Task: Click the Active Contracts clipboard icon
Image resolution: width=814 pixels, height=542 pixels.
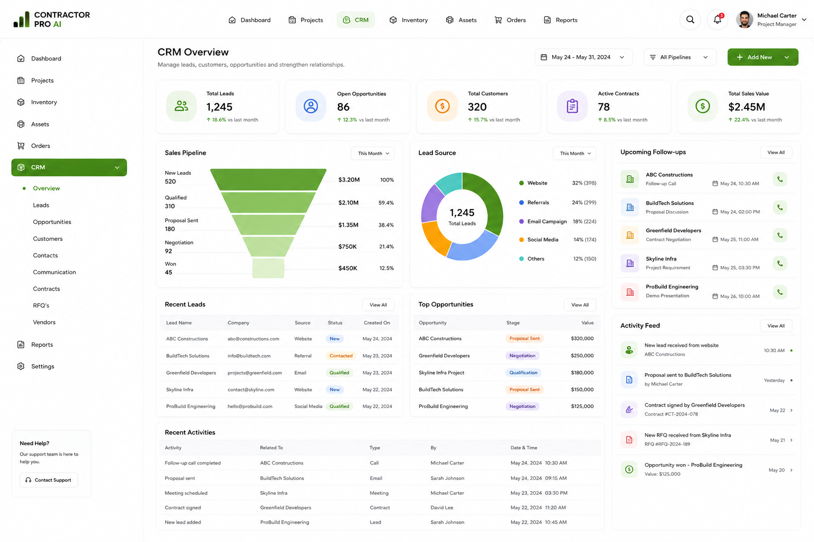Action: click(572, 106)
